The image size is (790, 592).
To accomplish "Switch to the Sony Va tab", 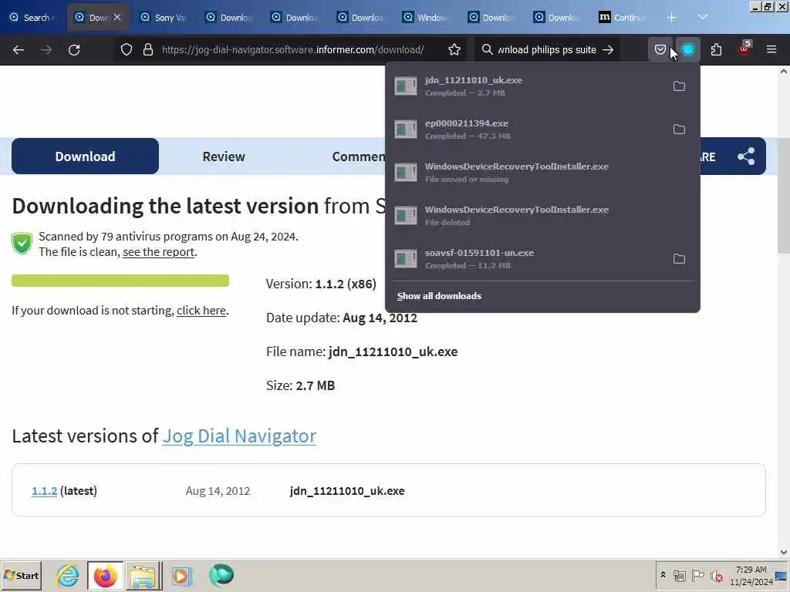I will coord(163,18).
